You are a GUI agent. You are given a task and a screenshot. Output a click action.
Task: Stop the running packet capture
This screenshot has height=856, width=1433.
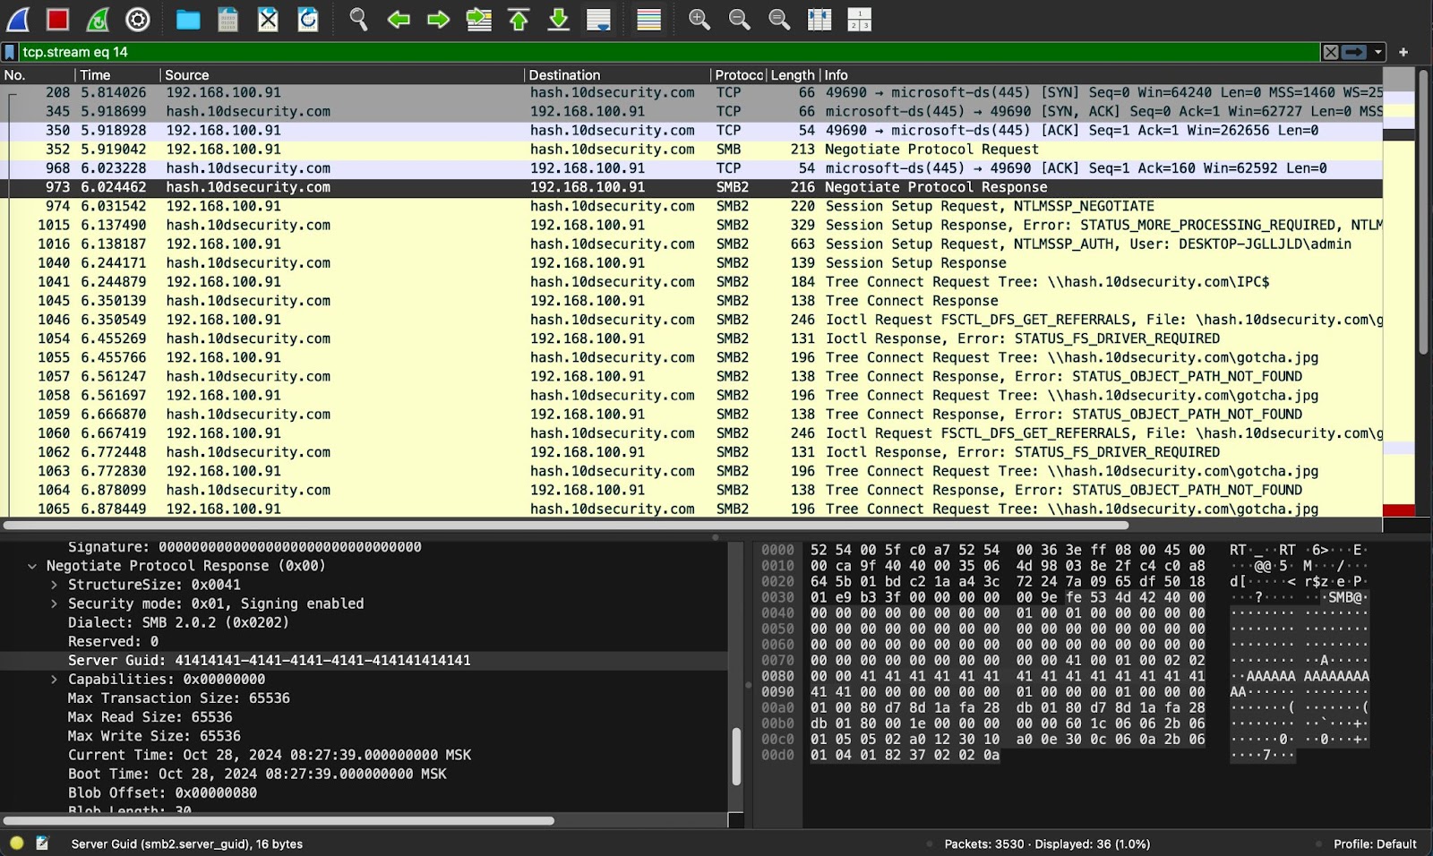click(58, 19)
